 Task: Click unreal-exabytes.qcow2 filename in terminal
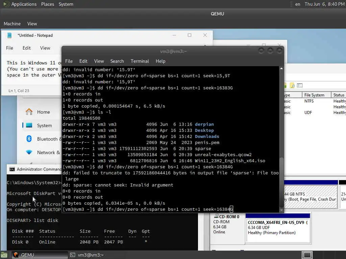[x=223, y=154]
